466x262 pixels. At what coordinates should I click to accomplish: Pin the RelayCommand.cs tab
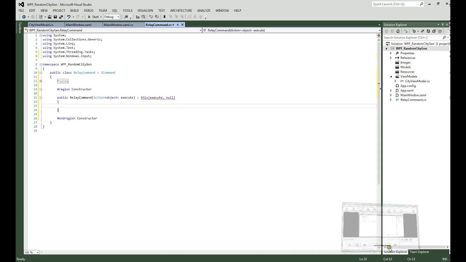[x=178, y=25]
